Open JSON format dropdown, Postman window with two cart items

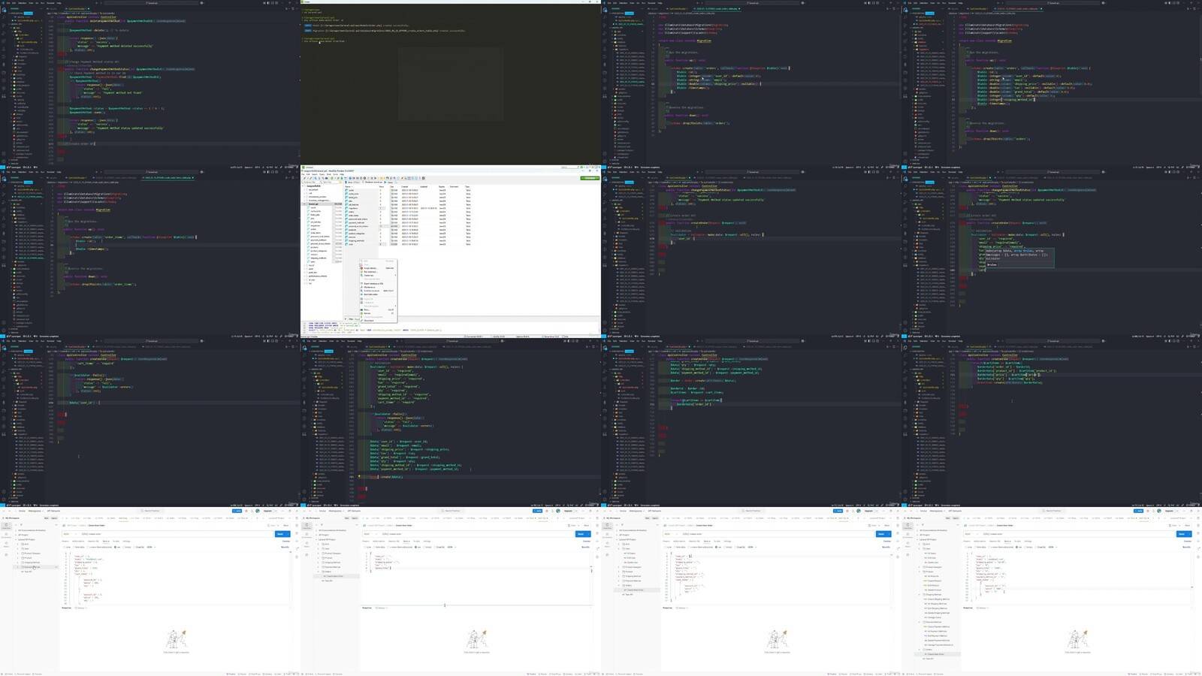151,547
